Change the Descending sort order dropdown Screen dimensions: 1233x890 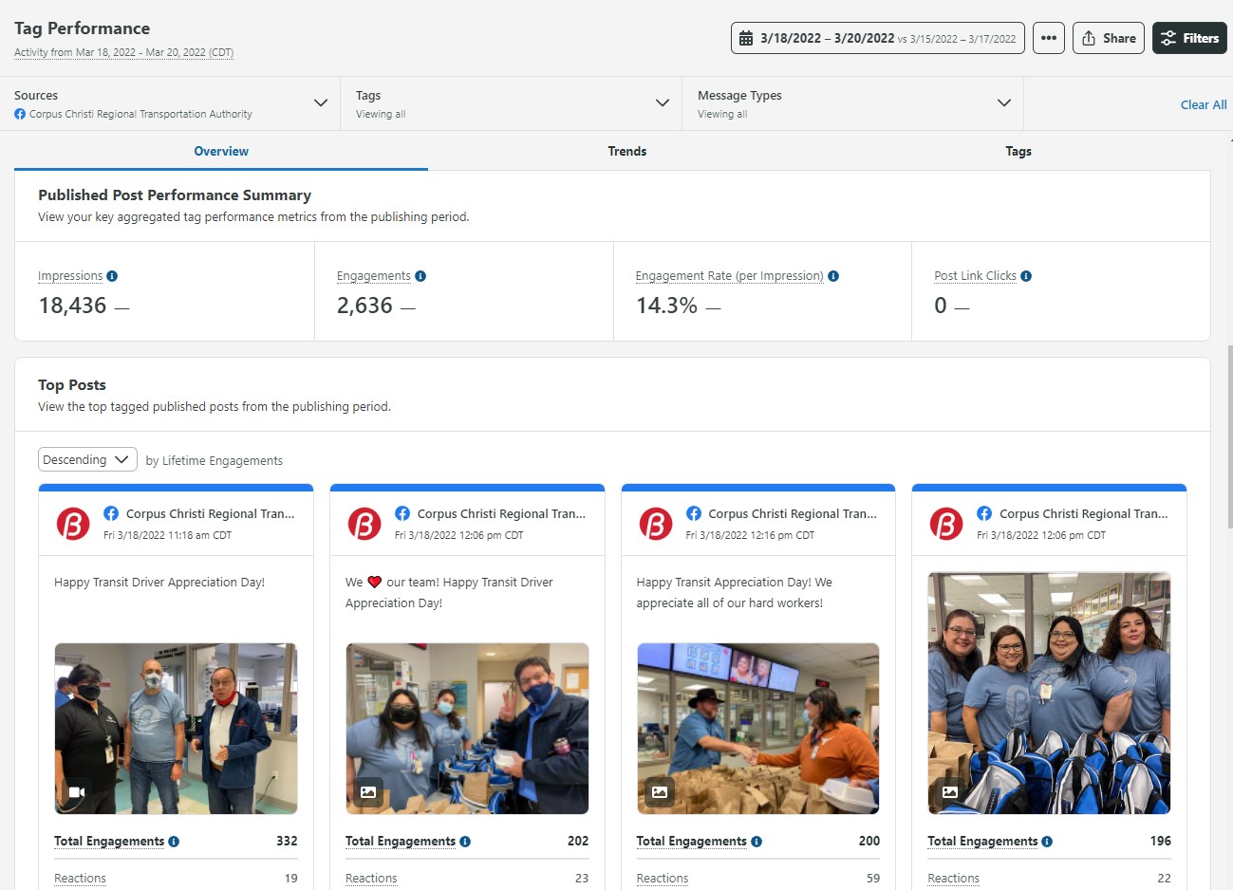[86, 458]
